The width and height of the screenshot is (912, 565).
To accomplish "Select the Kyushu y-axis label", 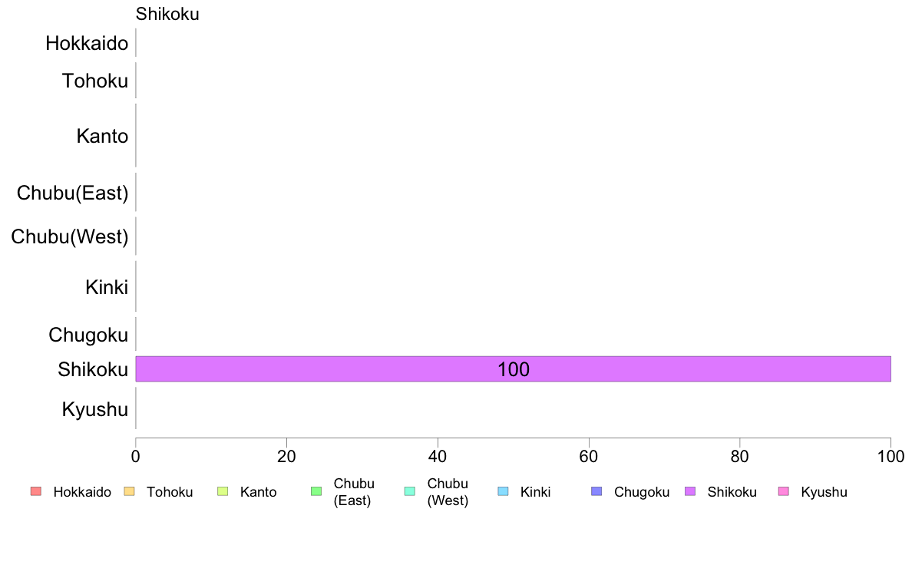I will click(94, 410).
